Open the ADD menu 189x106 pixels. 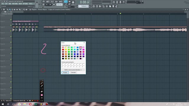click(10, 4)
